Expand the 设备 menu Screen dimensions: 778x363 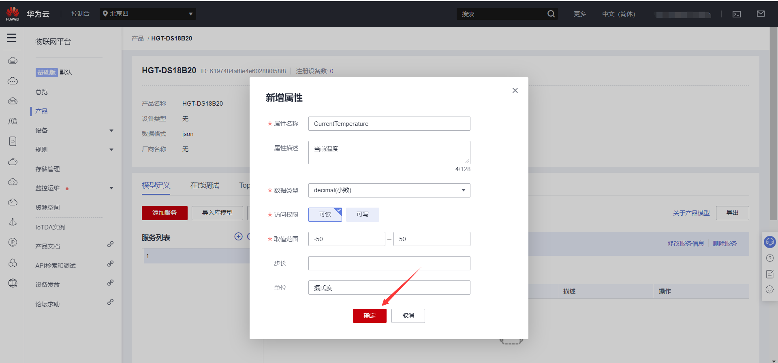[111, 131]
